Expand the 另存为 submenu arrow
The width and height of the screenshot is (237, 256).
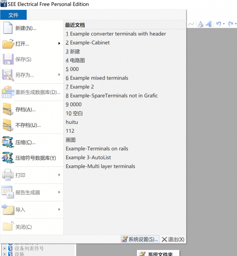point(59,75)
